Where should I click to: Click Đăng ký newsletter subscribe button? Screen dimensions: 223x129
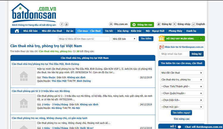coord(197,54)
